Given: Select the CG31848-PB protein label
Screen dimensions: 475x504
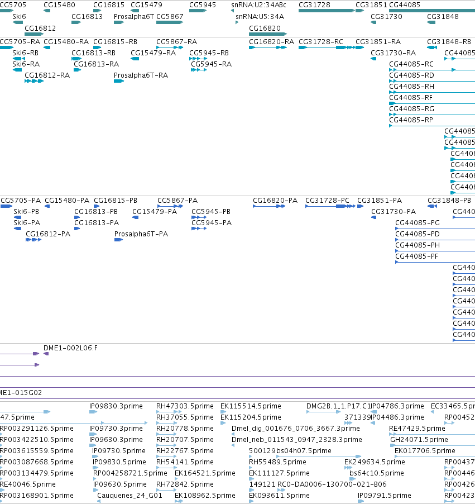Looking at the screenshot, I should pos(449,201).
